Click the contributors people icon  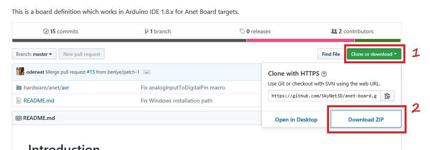[x=334, y=31]
